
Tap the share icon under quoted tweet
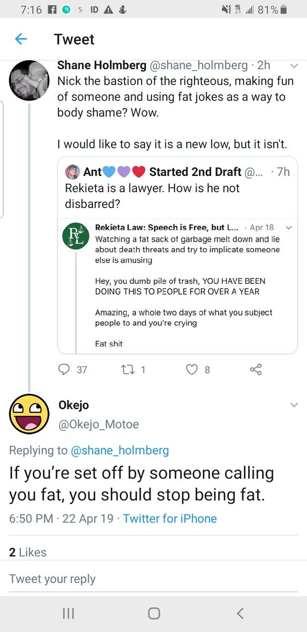pos(256,370)
